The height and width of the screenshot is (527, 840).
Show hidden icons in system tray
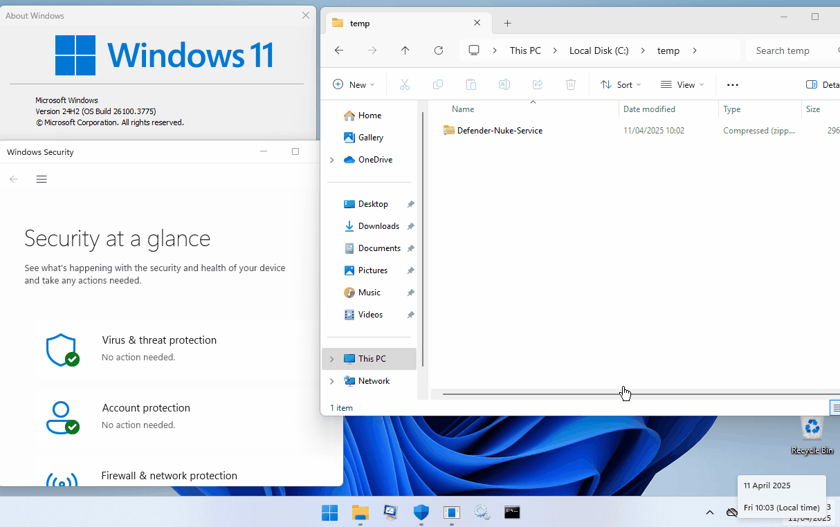click(709, 512)
